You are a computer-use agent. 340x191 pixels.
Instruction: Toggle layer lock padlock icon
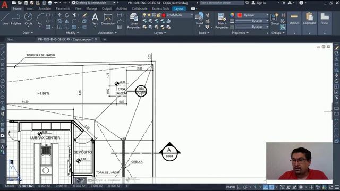158,15
